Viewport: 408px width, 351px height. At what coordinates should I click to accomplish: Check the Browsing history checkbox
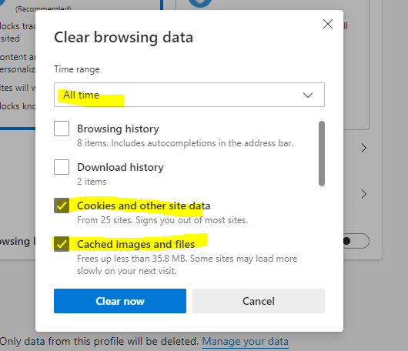[x=62, y=129]
